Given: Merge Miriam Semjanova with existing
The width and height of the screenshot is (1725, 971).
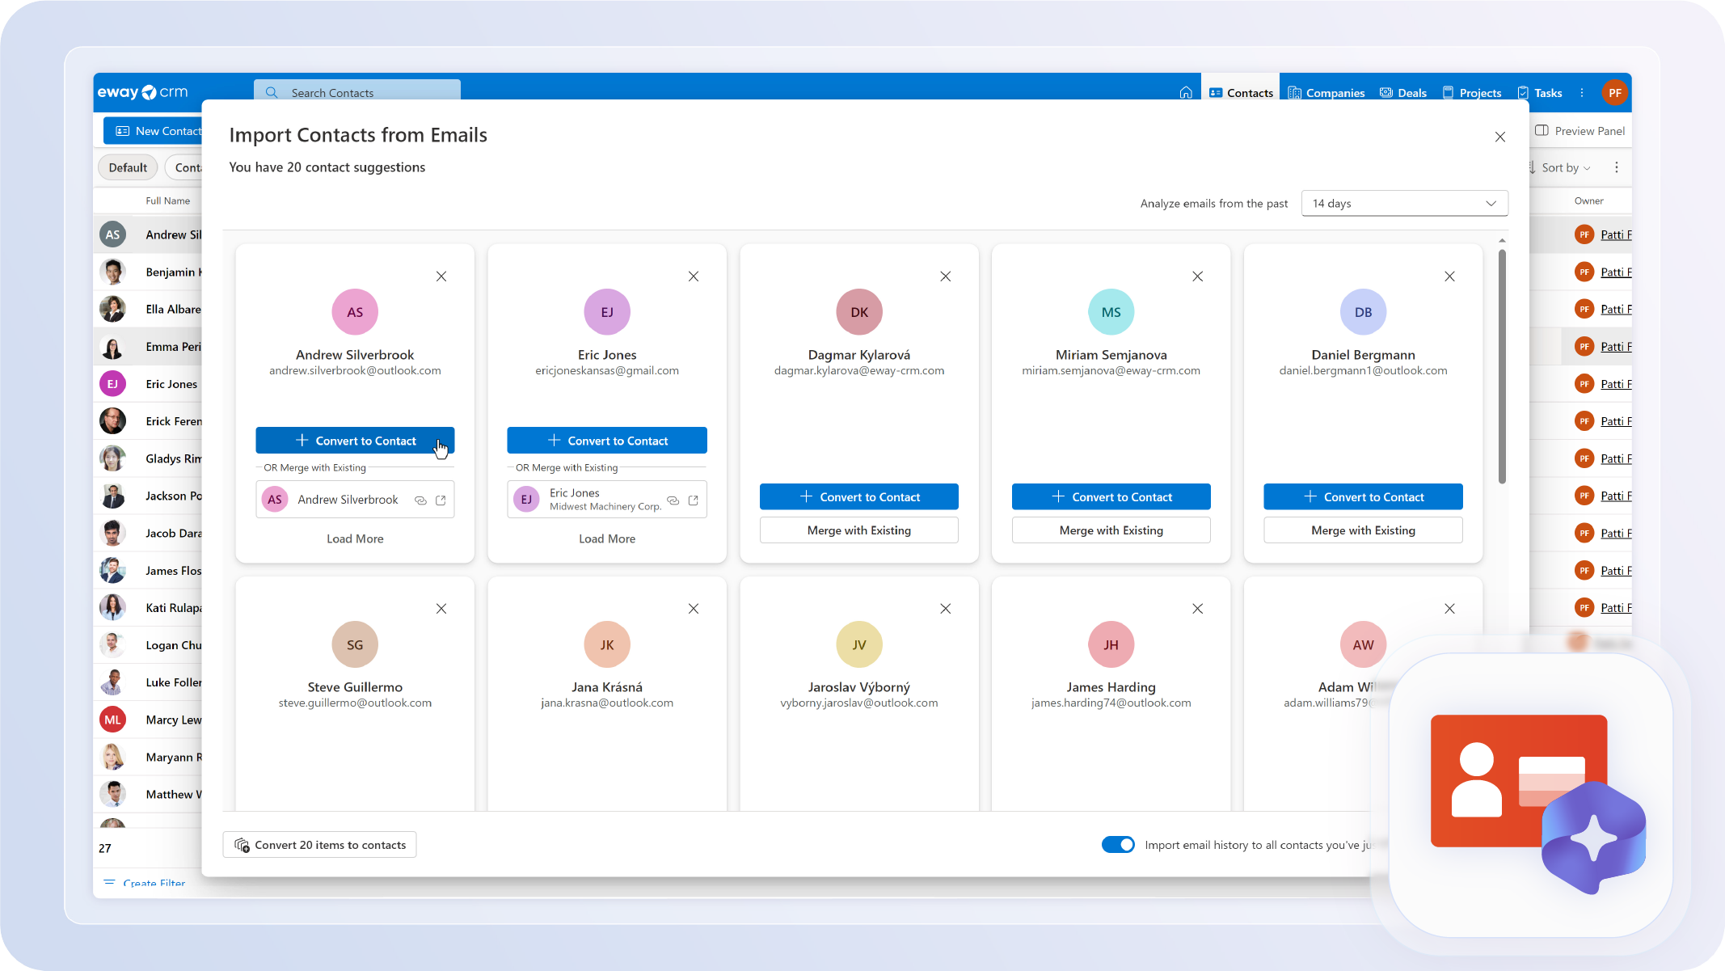Looking at the screenshot, I should [x=1111, y=530].
